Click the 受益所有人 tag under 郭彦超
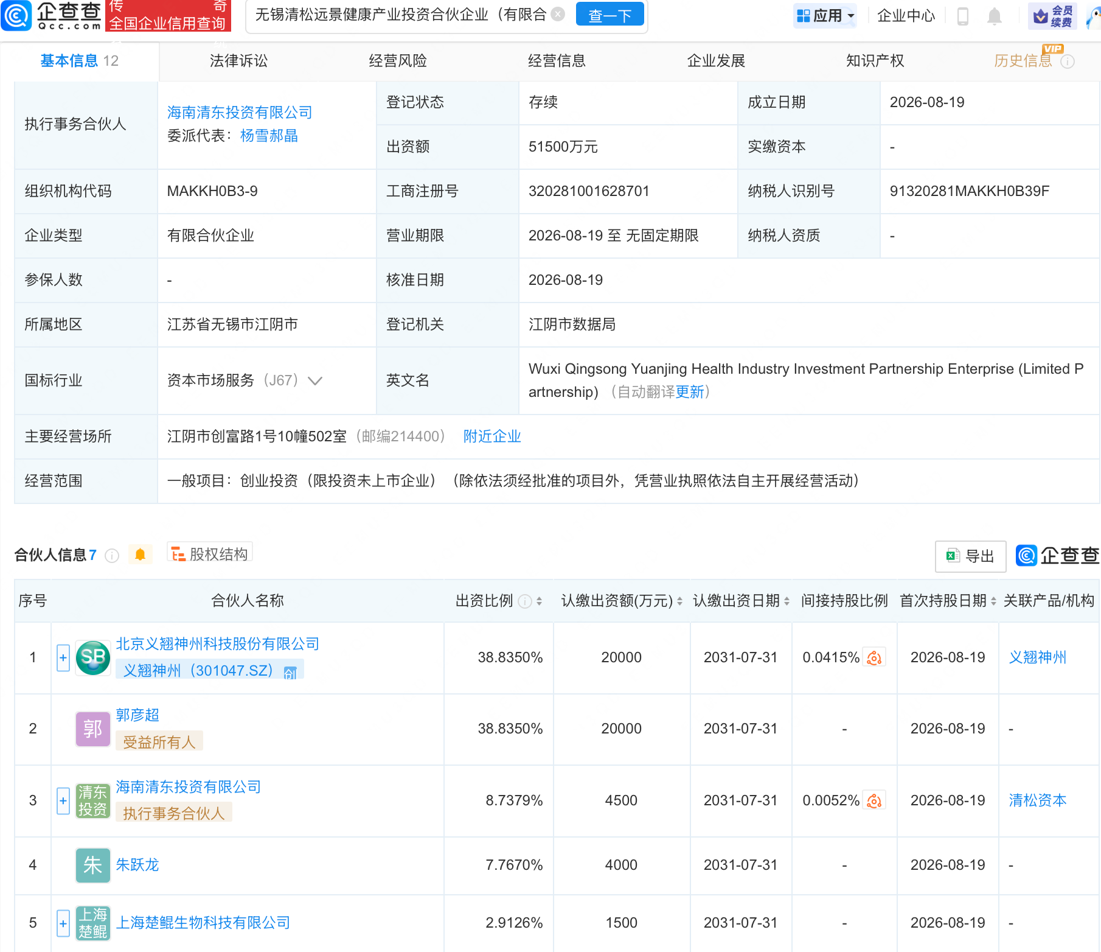 (x=159, y=742)
